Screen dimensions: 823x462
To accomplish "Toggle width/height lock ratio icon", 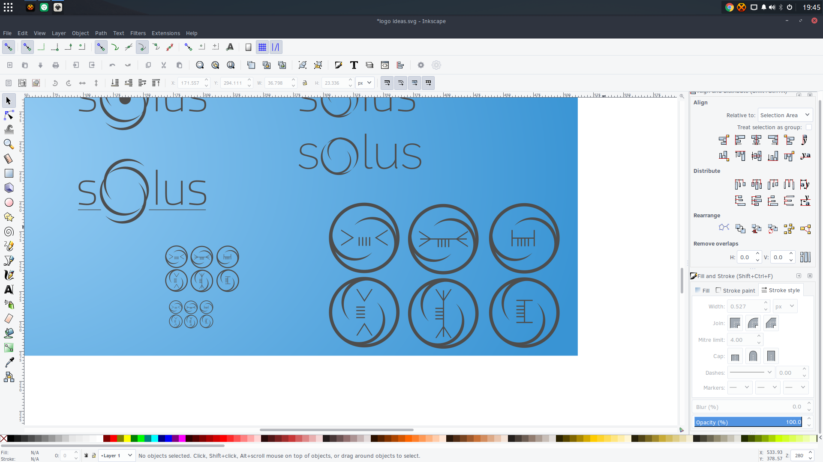I will point(305,83).
